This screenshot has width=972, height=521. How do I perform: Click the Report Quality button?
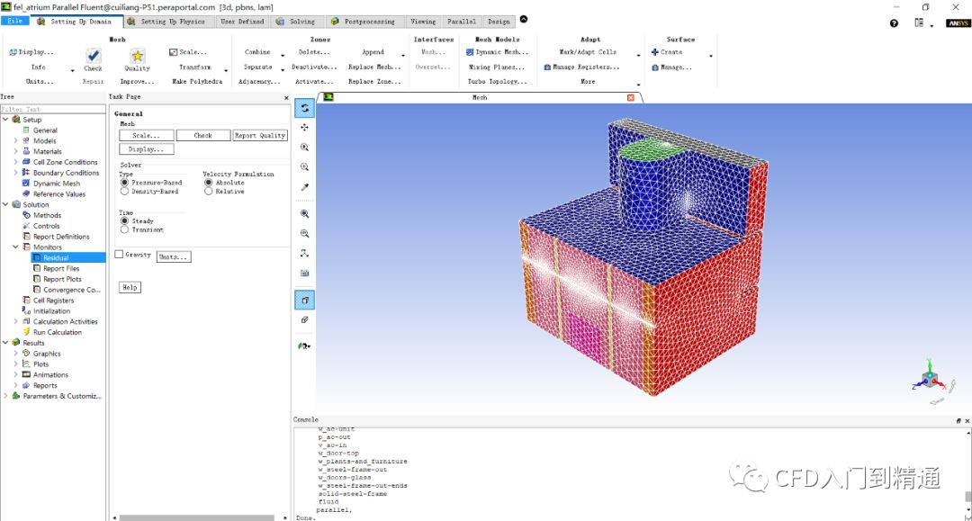260,135
